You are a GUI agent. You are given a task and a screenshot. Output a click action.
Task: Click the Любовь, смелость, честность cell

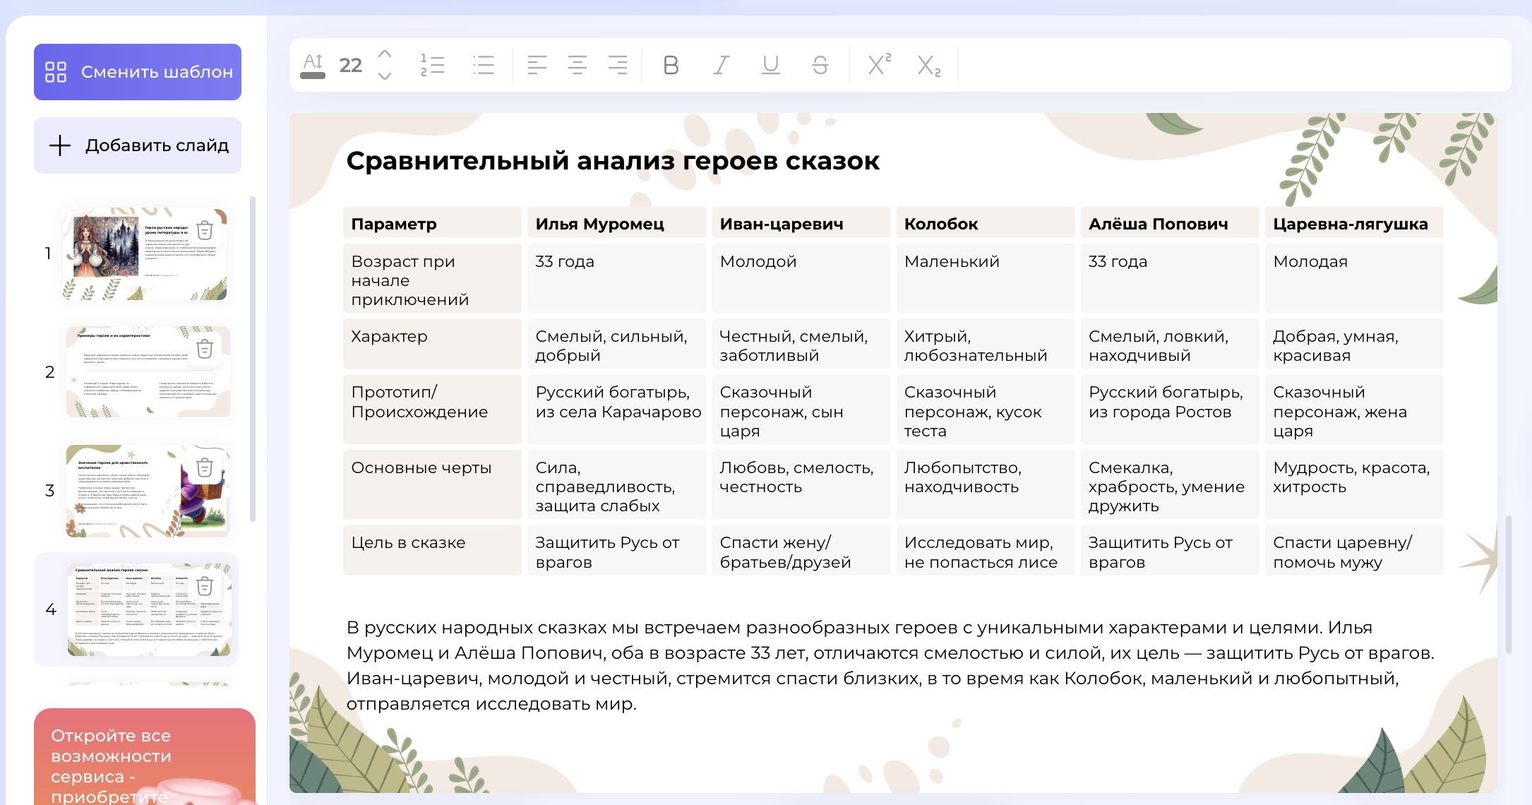[801, 485]
